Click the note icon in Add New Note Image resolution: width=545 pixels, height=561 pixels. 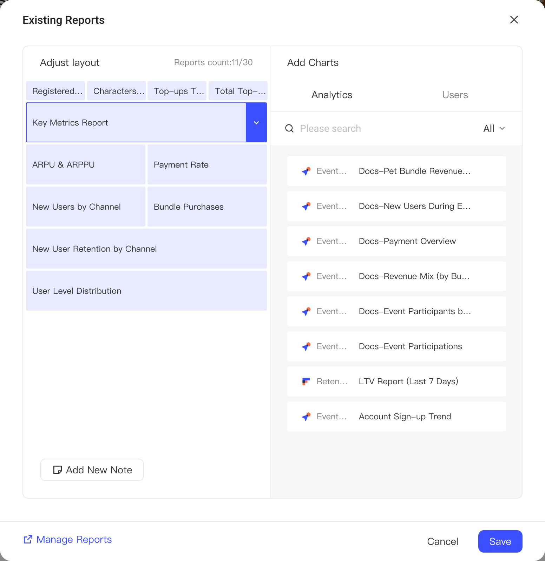tap(57, 470)
